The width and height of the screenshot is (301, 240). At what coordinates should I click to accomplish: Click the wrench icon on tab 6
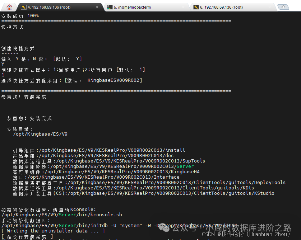click(x=196, y=7)
